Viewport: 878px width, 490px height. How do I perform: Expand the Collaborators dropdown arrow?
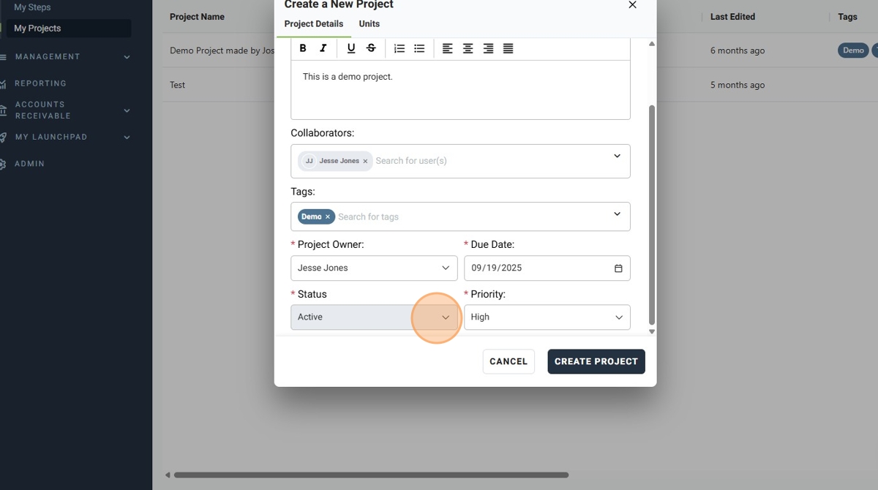pos(617,156)
